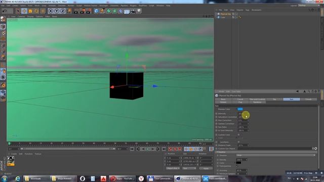Open the Layout dropdown at top right

tap(309, 6)
